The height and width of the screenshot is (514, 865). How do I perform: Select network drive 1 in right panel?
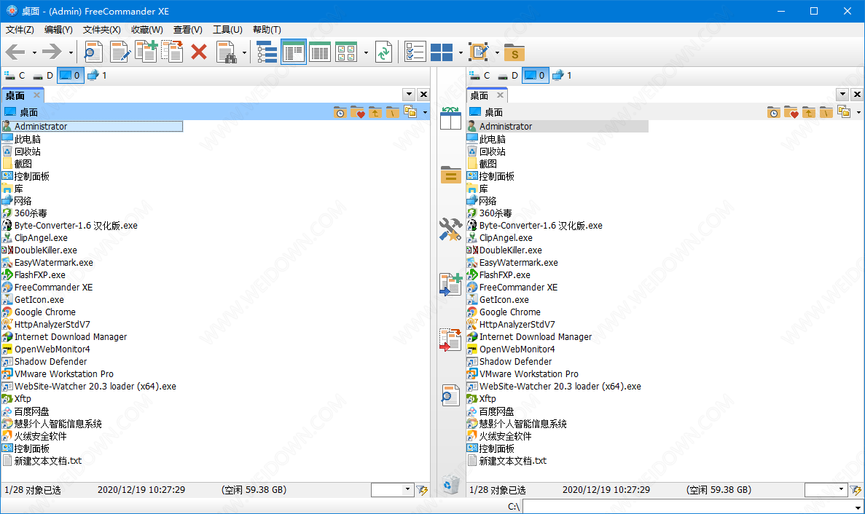[x=562, y=76]
